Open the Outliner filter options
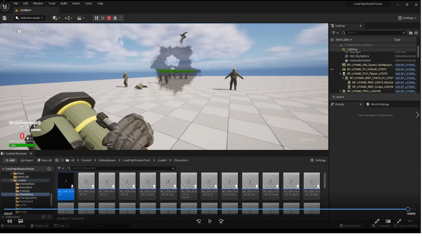This screenshot has width=422, height=237. click(335, 33)
